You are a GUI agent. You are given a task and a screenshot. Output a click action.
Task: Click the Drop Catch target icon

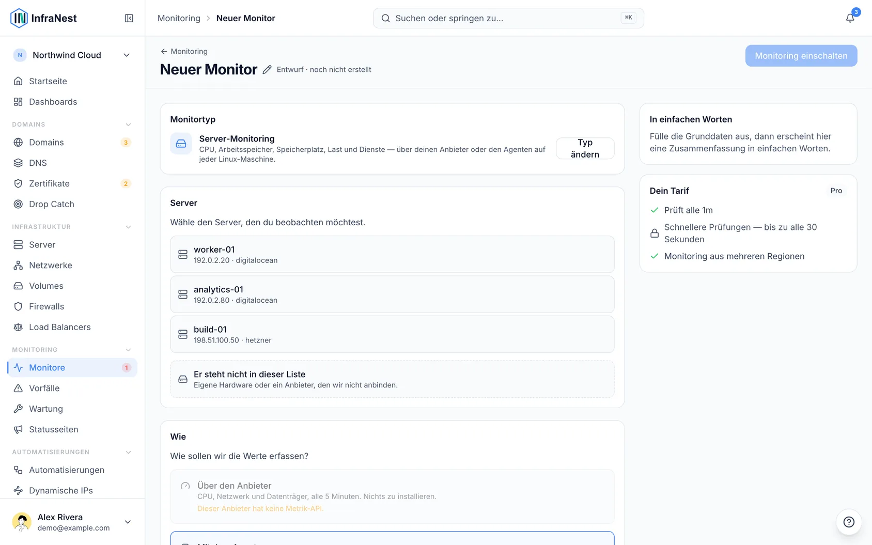[x=18, y=204]
